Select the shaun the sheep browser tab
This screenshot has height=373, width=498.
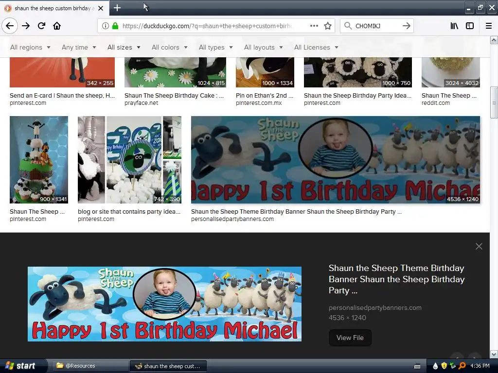pos(54,8)
